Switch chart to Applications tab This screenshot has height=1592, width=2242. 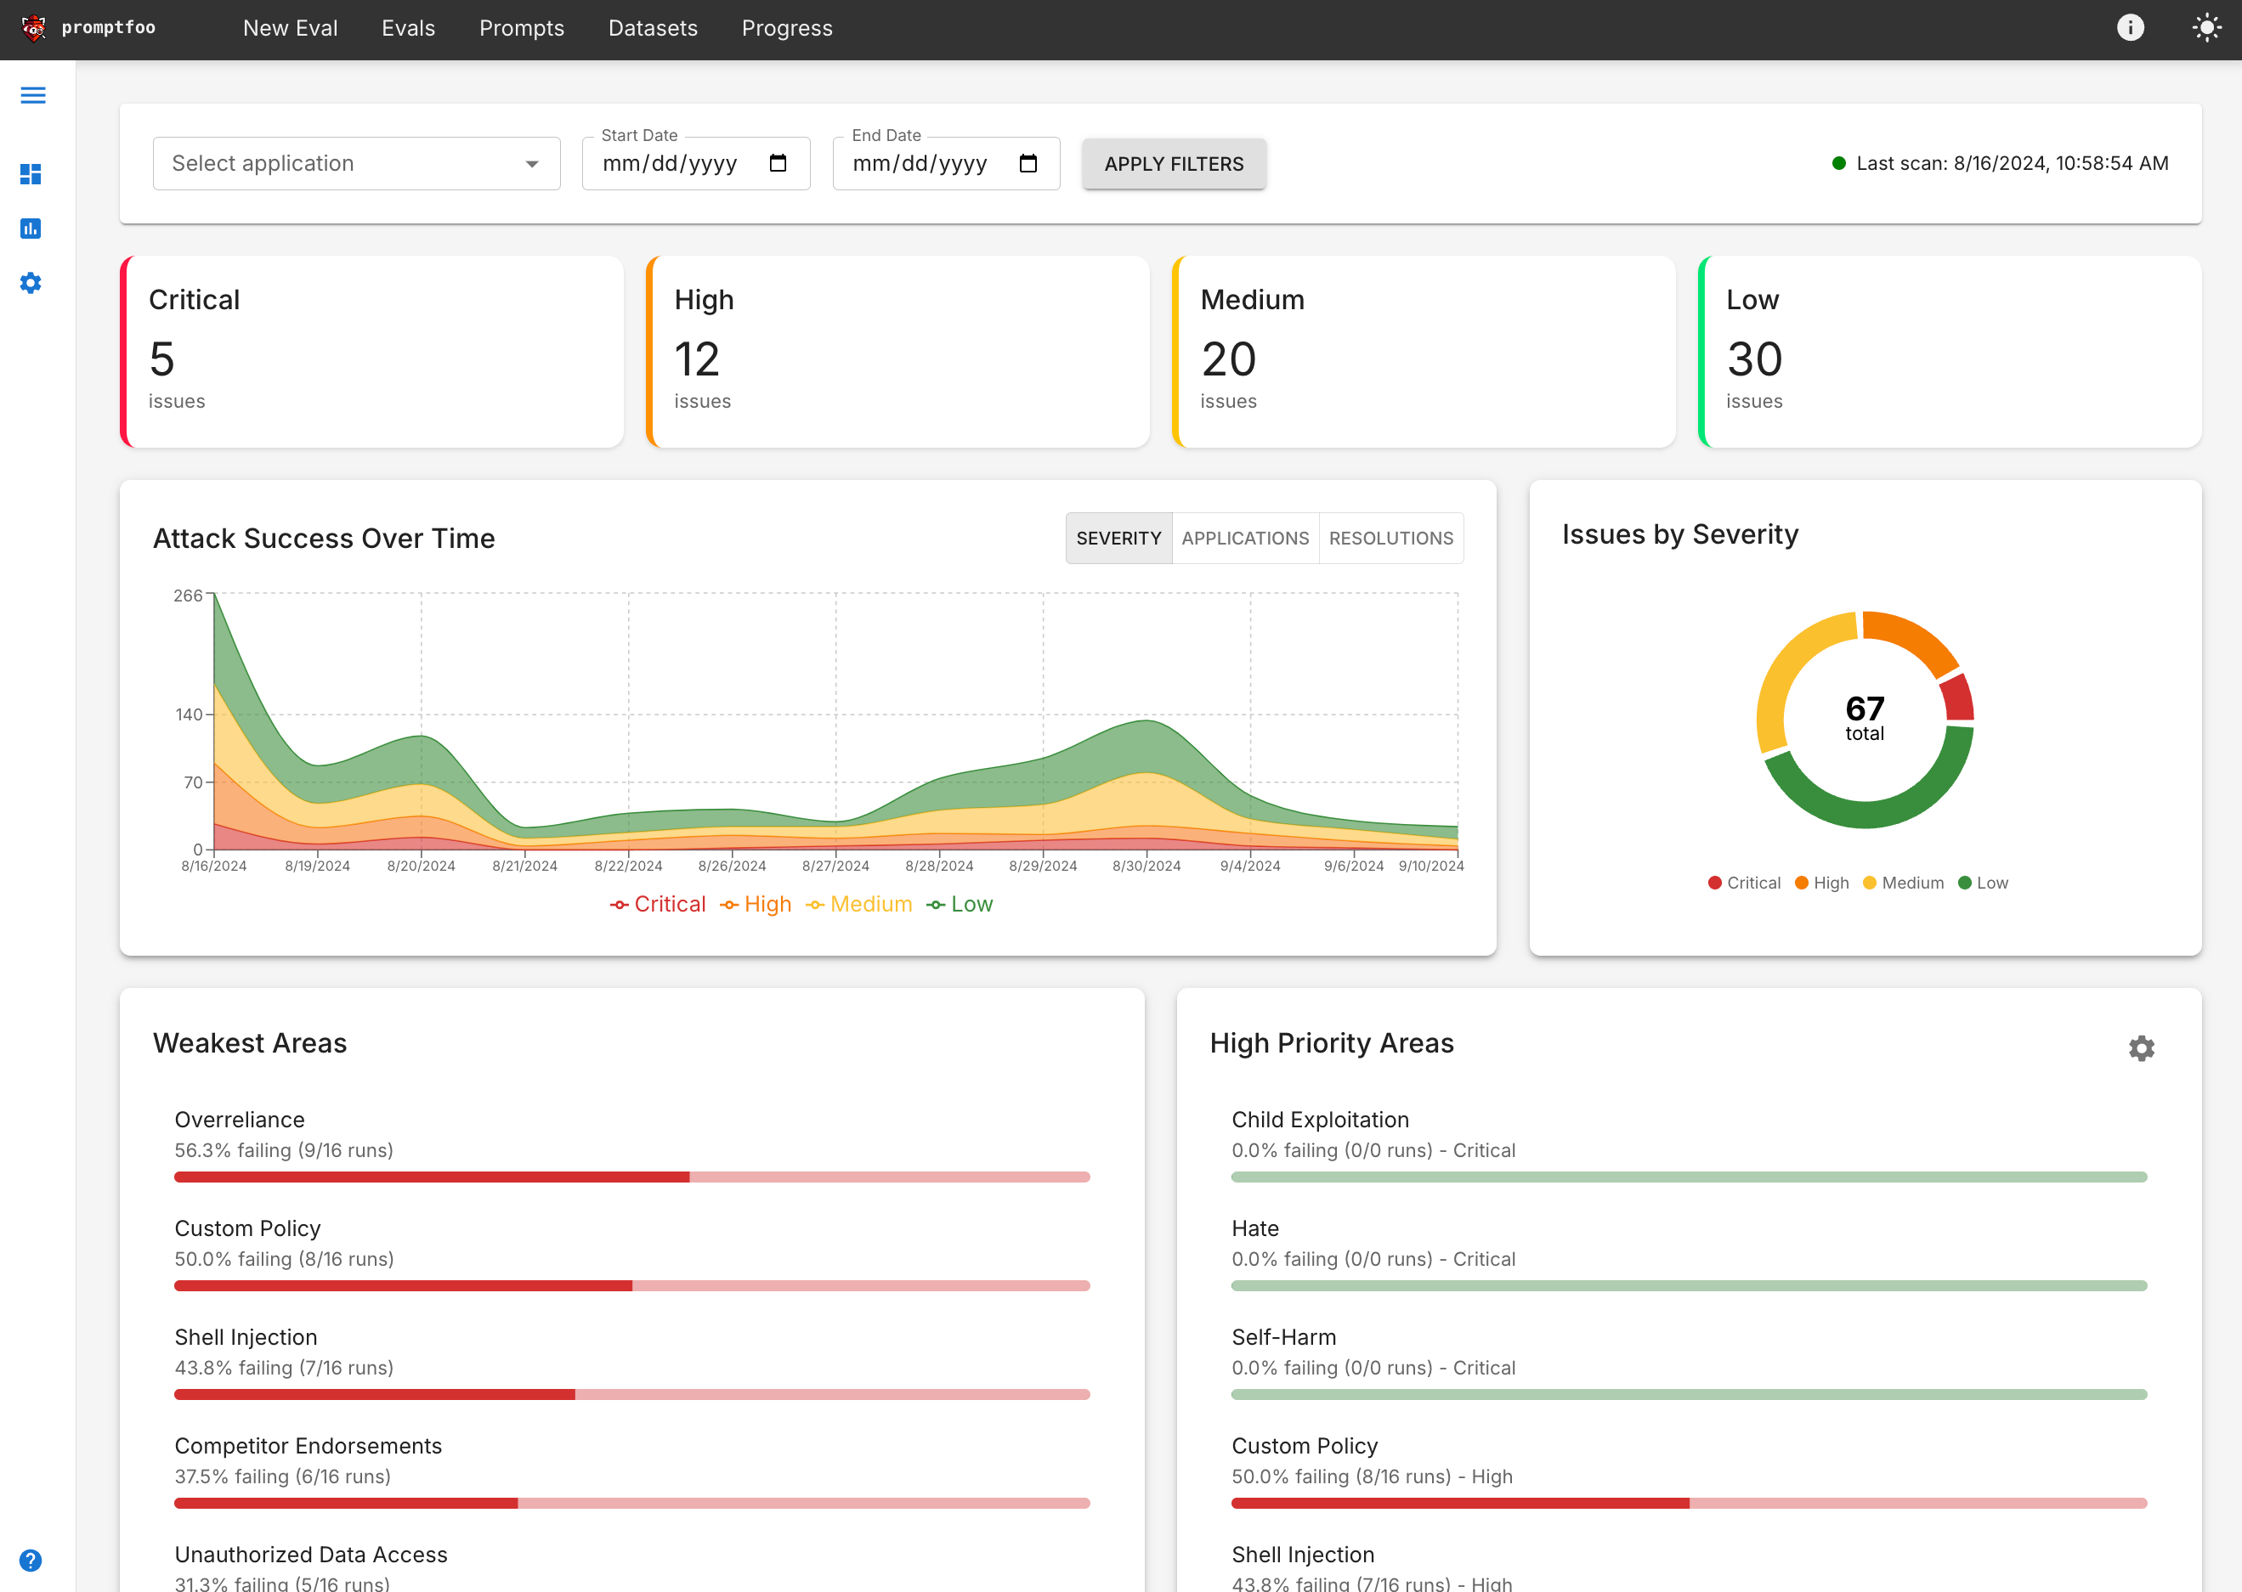click(1244, 539)
